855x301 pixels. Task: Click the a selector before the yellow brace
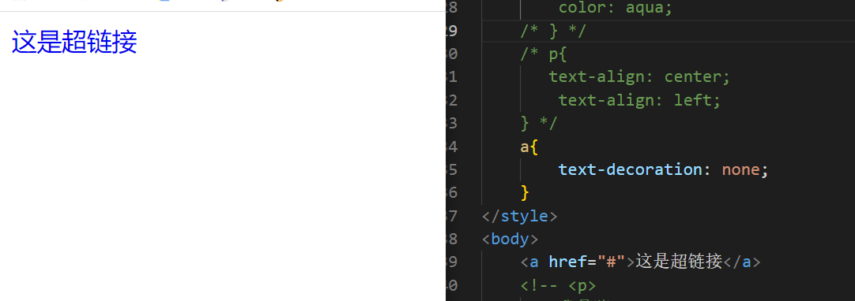point(524,147)
